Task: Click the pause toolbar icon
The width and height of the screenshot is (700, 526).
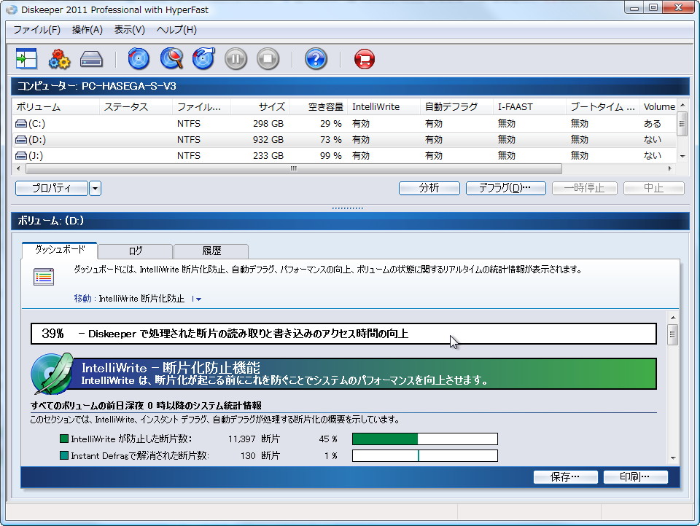Action: 235,58
